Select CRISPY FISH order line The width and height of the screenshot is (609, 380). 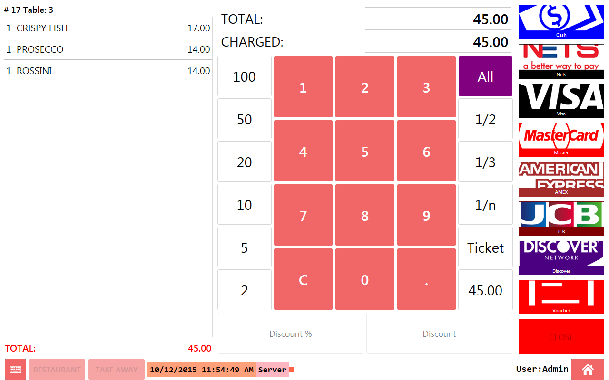pos(108,28)
